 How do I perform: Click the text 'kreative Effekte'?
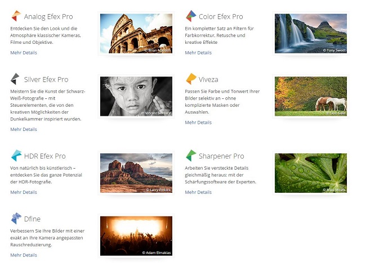pos(201,42)
